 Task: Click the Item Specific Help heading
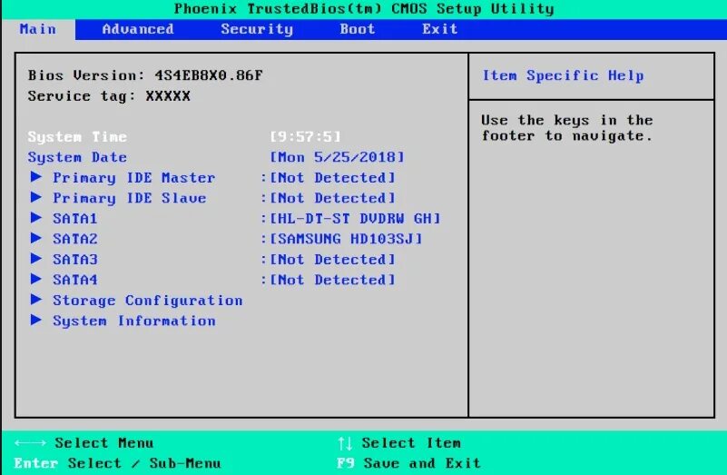click(x=563, y=75)
